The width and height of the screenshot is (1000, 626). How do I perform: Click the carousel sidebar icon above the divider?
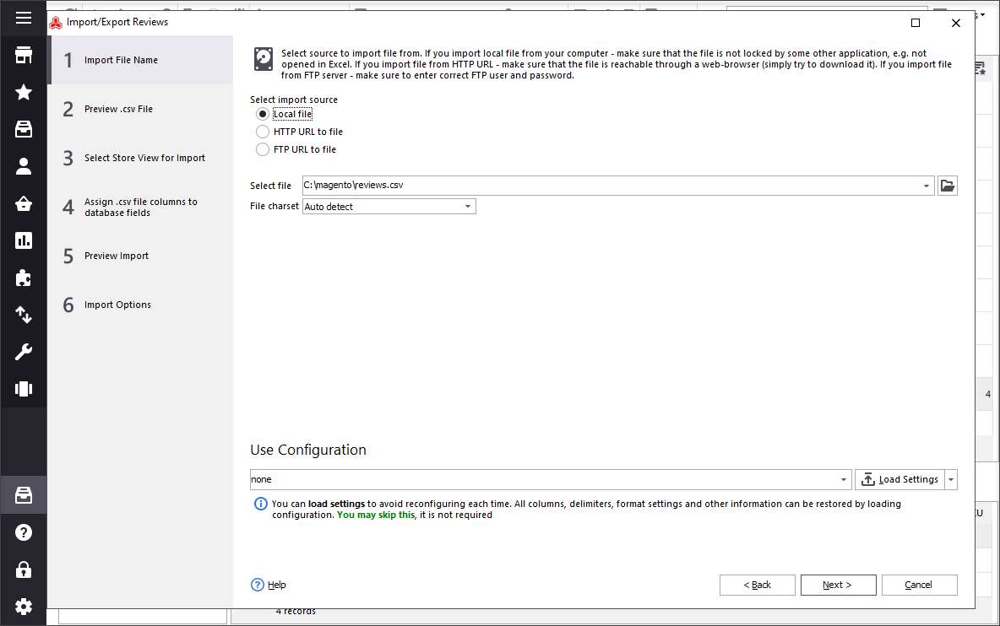(x=24, y=388)
